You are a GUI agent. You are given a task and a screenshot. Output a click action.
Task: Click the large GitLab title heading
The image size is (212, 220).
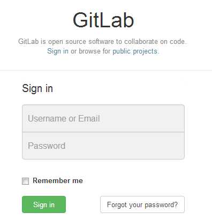103,20
